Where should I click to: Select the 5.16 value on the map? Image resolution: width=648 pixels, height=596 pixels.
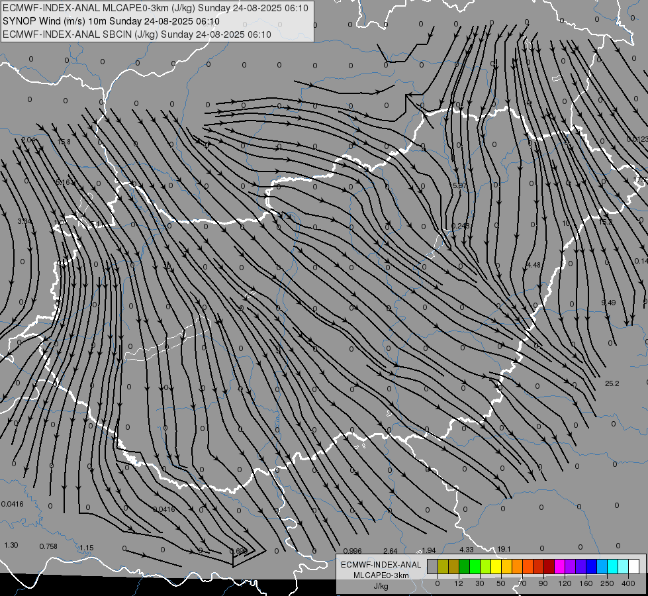point(63,182)
